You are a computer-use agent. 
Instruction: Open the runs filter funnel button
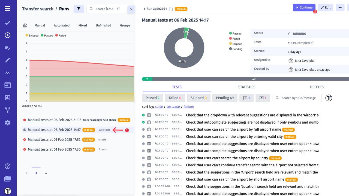[79, 9]
